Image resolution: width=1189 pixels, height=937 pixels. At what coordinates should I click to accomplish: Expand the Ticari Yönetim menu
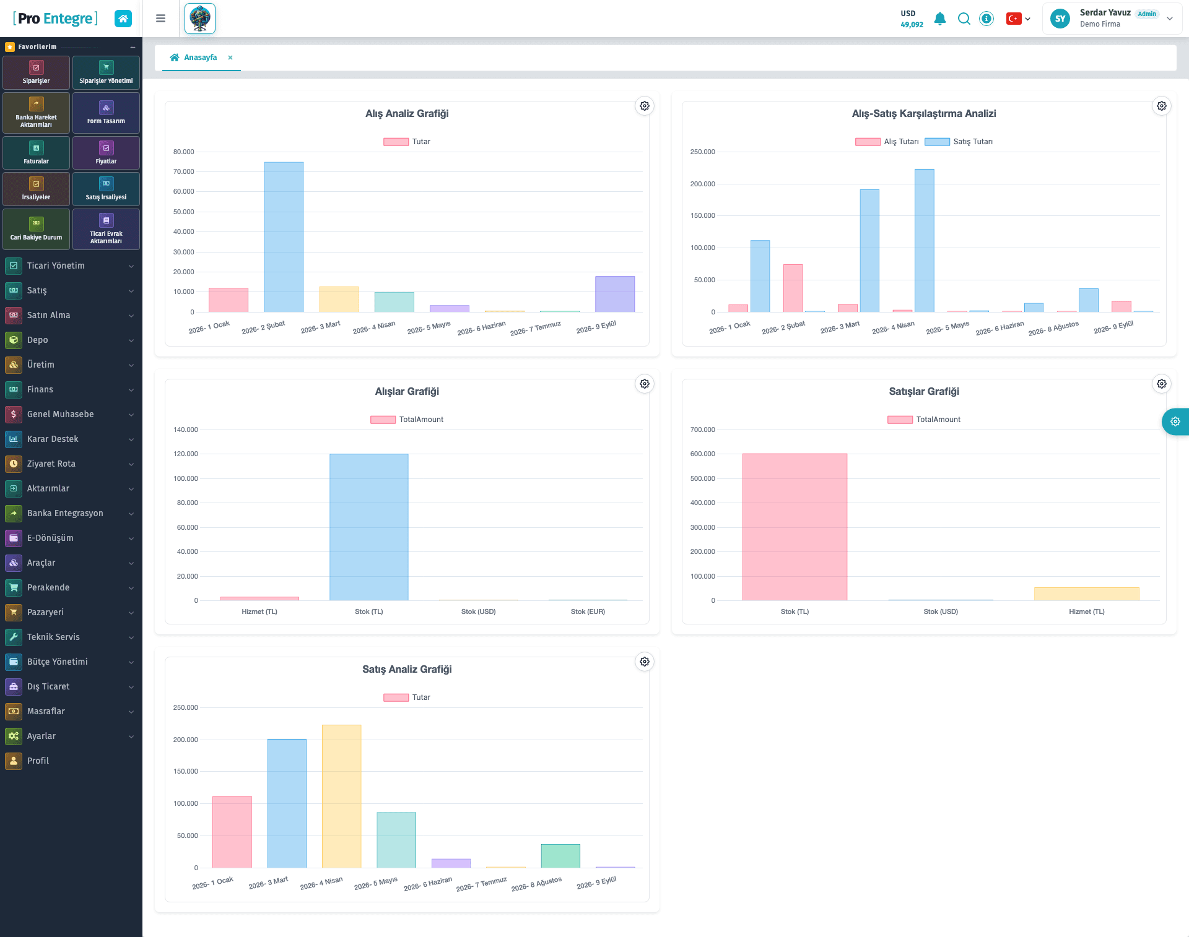(x=71, y=266)
